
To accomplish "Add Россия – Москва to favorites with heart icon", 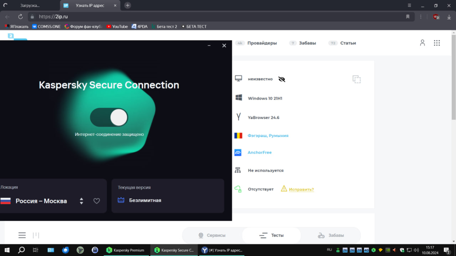I will [x=97, y=201].
